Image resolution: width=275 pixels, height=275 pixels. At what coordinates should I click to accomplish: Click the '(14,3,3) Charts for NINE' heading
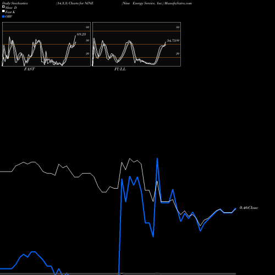[x=75, y=3]
